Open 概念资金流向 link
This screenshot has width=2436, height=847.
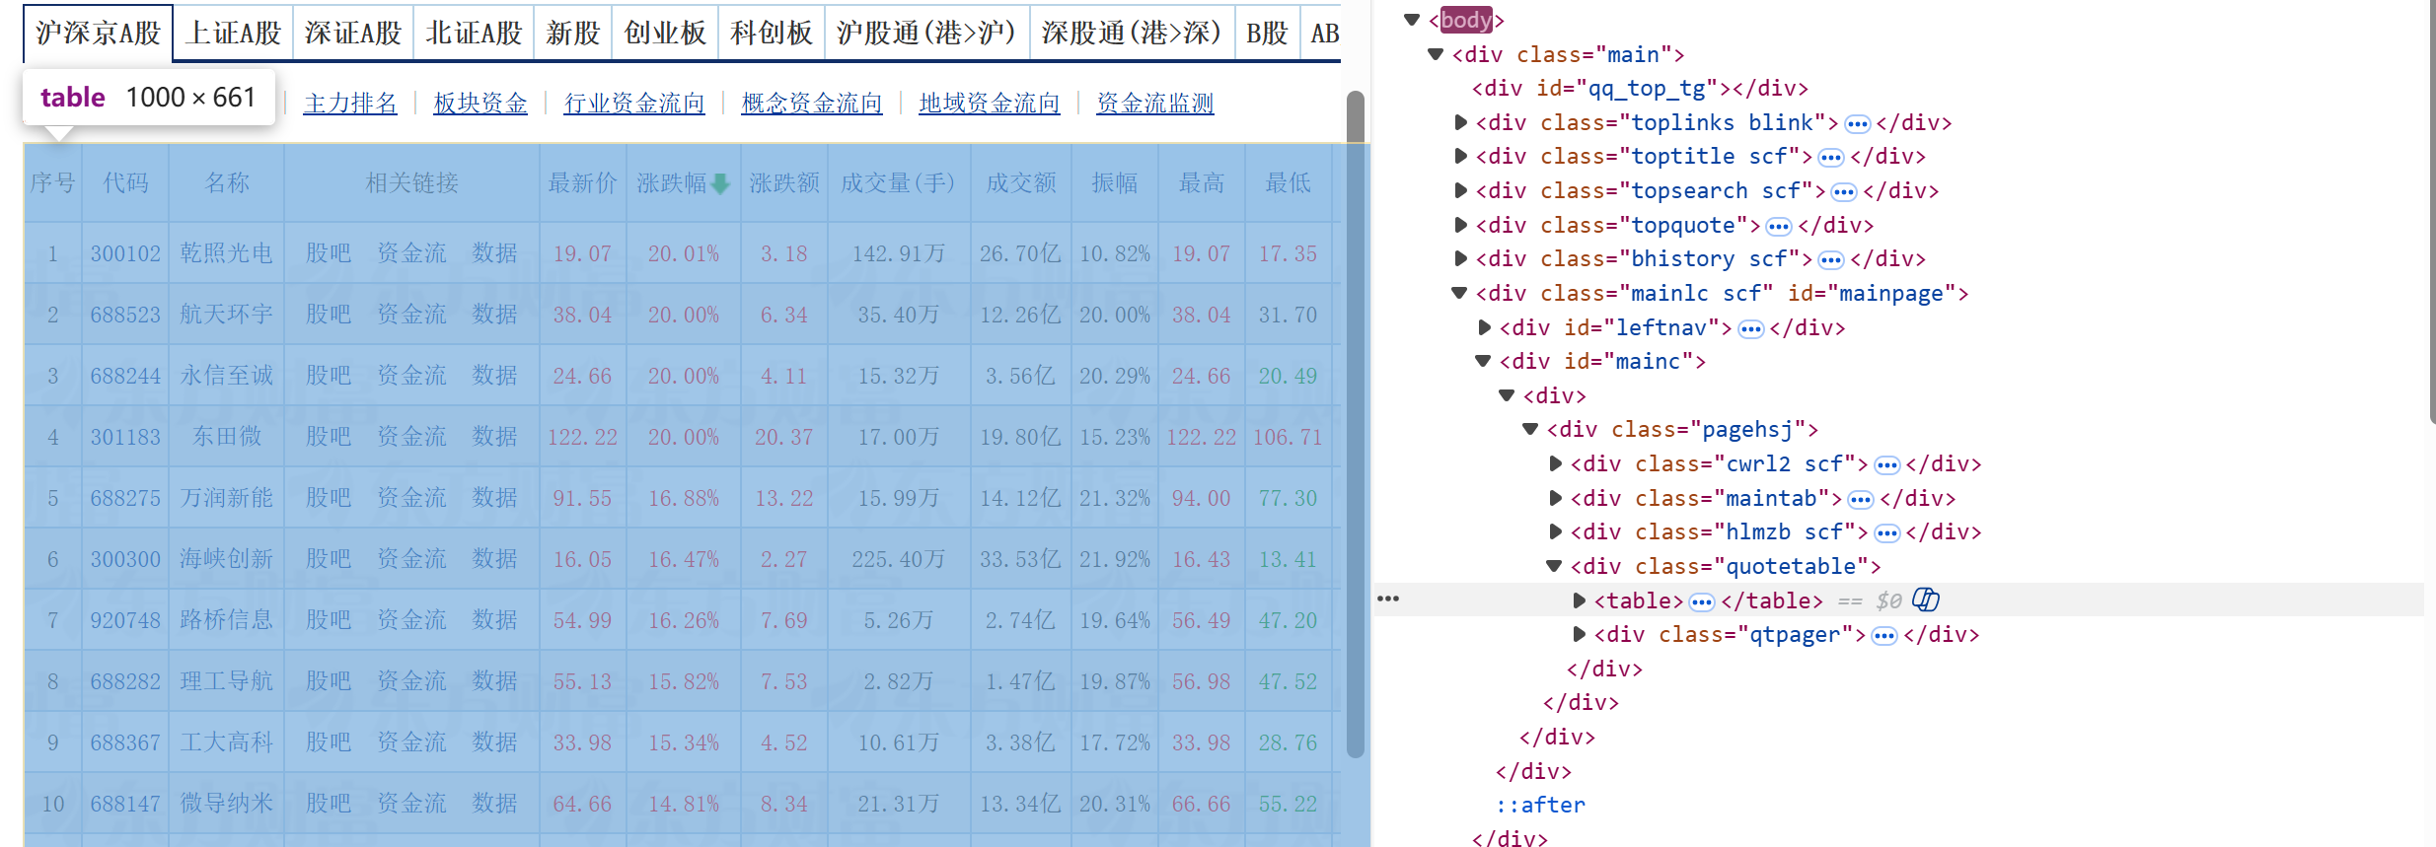point(812,104)
